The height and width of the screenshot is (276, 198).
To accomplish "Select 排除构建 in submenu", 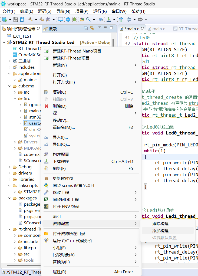I will (168, 224).
